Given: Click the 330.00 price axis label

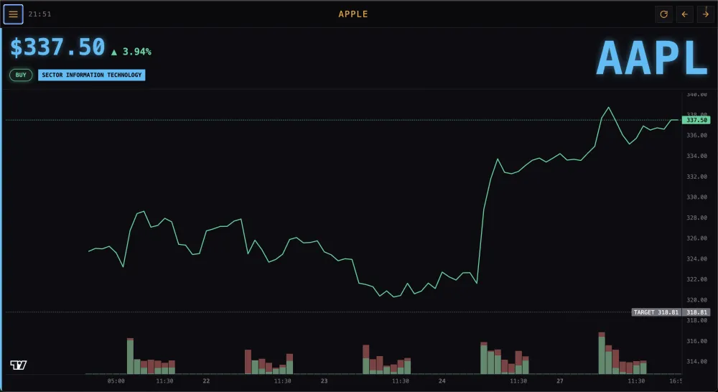Looking at the screenshot, I should (x=696, y=197).
